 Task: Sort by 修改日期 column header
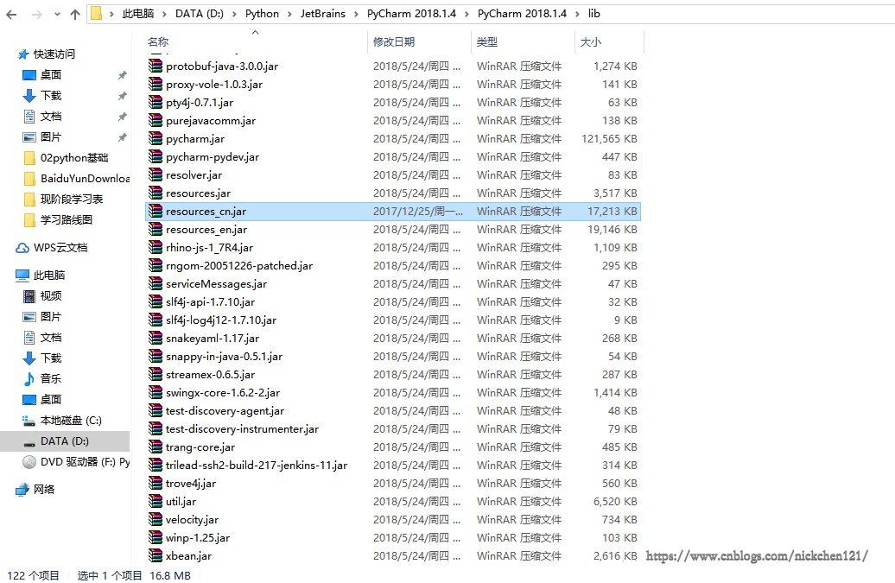click(394, 41)
